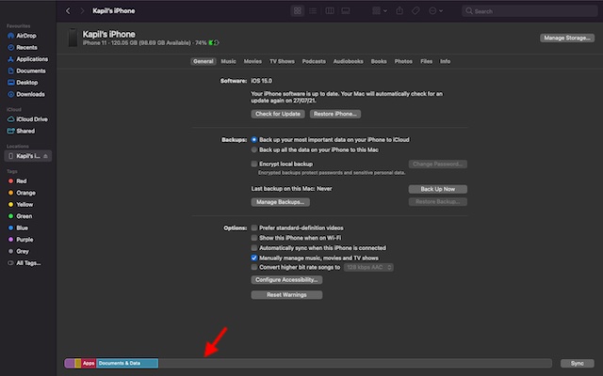Open iCloud Drive in the sidebar
Screen dimensions: 603x376
pyautogui.click(x=31, y=118)
